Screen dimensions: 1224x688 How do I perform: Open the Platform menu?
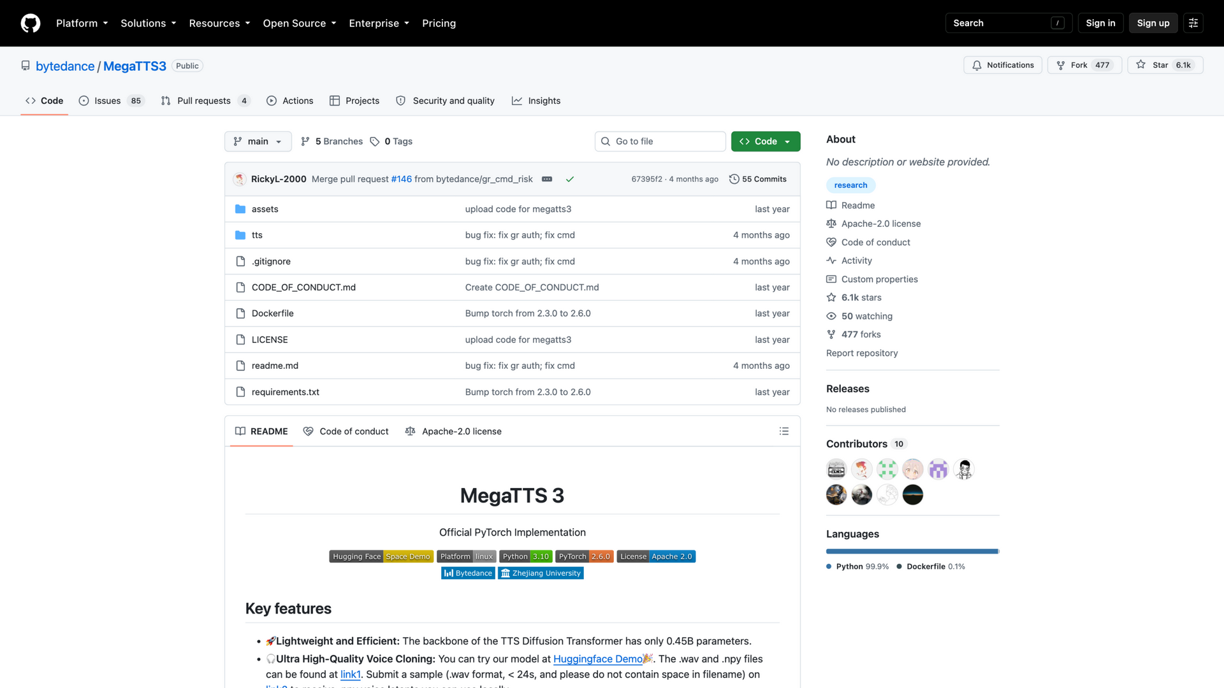click(x=82, y=23)
